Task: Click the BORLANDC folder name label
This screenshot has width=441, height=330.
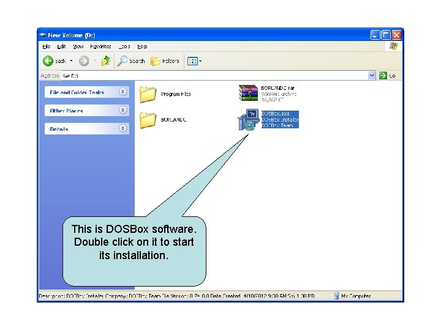Action: coord(173,120)
